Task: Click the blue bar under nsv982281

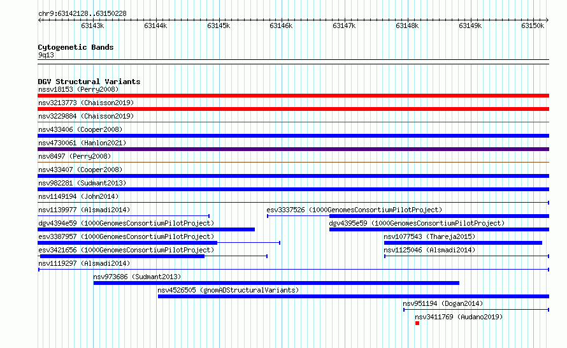Action: [293, 189]
